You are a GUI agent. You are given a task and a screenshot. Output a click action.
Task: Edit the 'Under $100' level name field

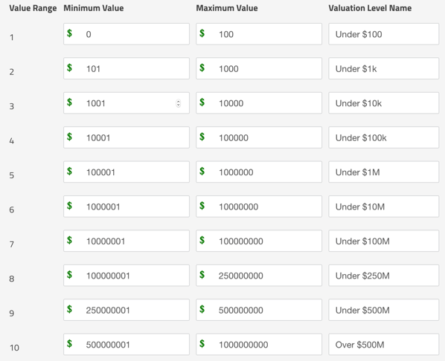[384, 34]
